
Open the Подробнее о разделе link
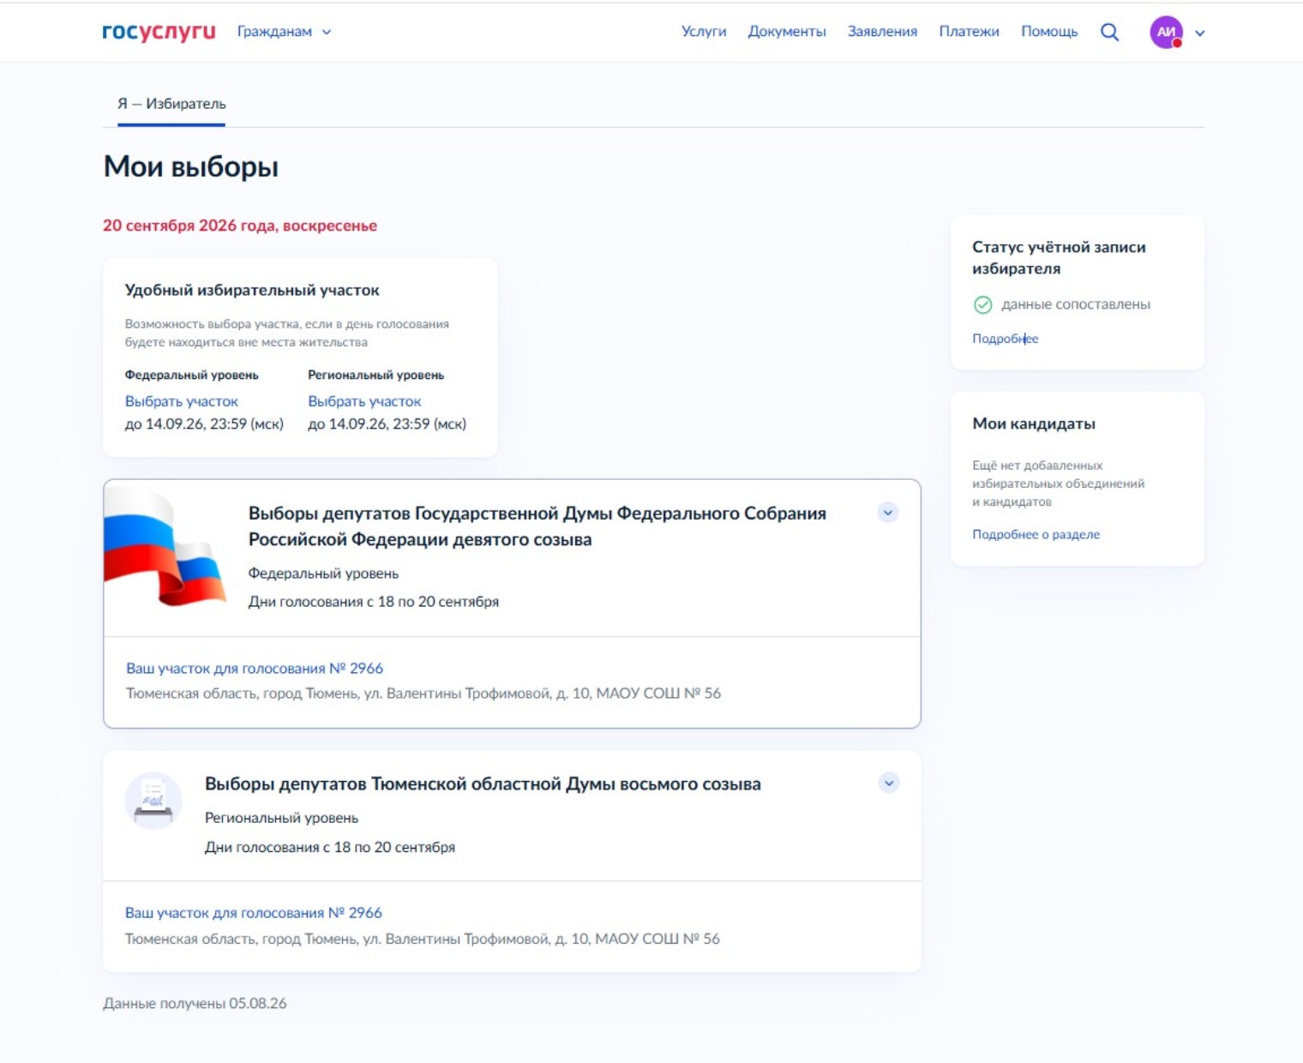tap(1036, 534)
